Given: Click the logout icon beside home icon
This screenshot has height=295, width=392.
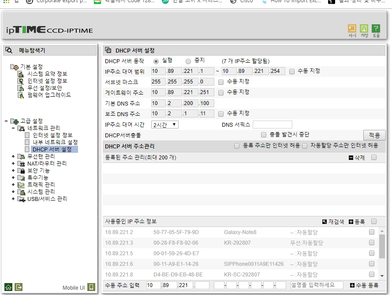Looking at the screenshot, I should point(19,287).
